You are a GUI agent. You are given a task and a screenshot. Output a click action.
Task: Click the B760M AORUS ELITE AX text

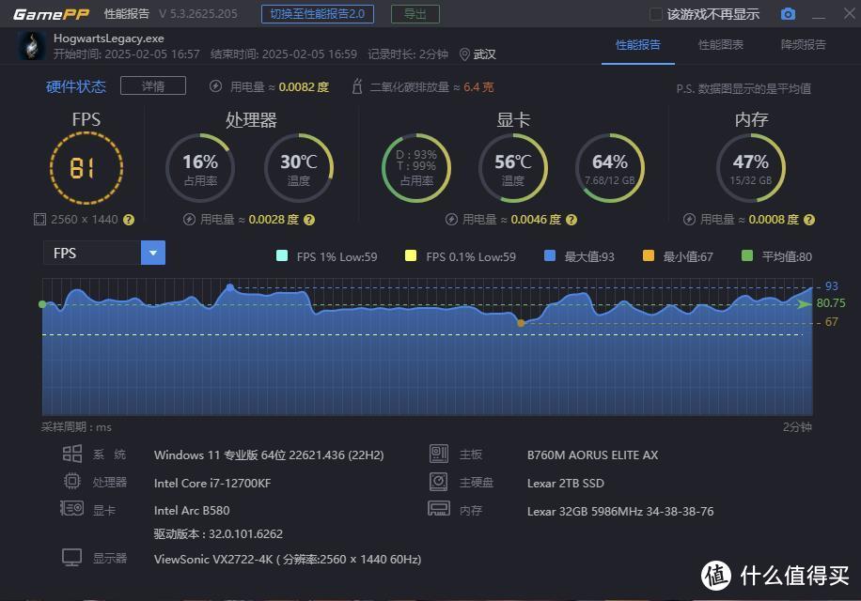[592, 455]
